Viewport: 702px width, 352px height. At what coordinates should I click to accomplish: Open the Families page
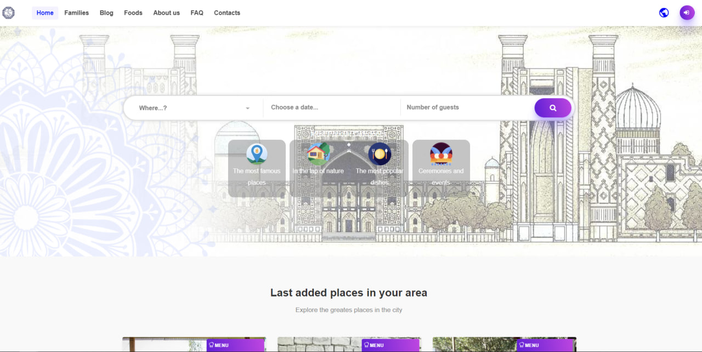click(76, 13)
